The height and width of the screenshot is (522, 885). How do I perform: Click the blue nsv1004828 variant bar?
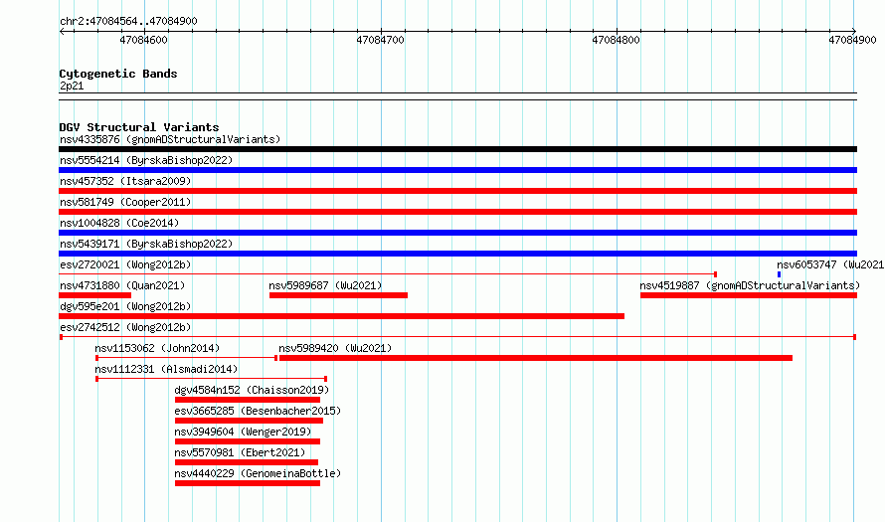457,233
